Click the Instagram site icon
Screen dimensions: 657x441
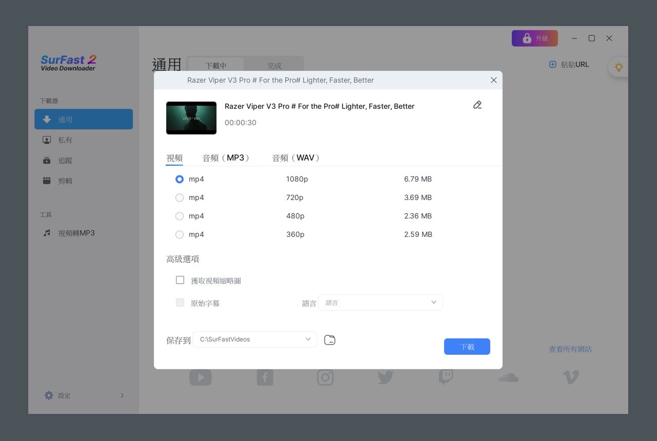tap(325, 378)
